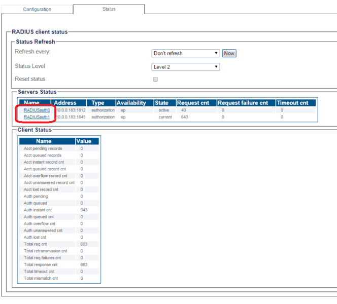Screen dimensions: 337x304
Task: Click the 'Status Level' label
Action: (x=30, y=66)
